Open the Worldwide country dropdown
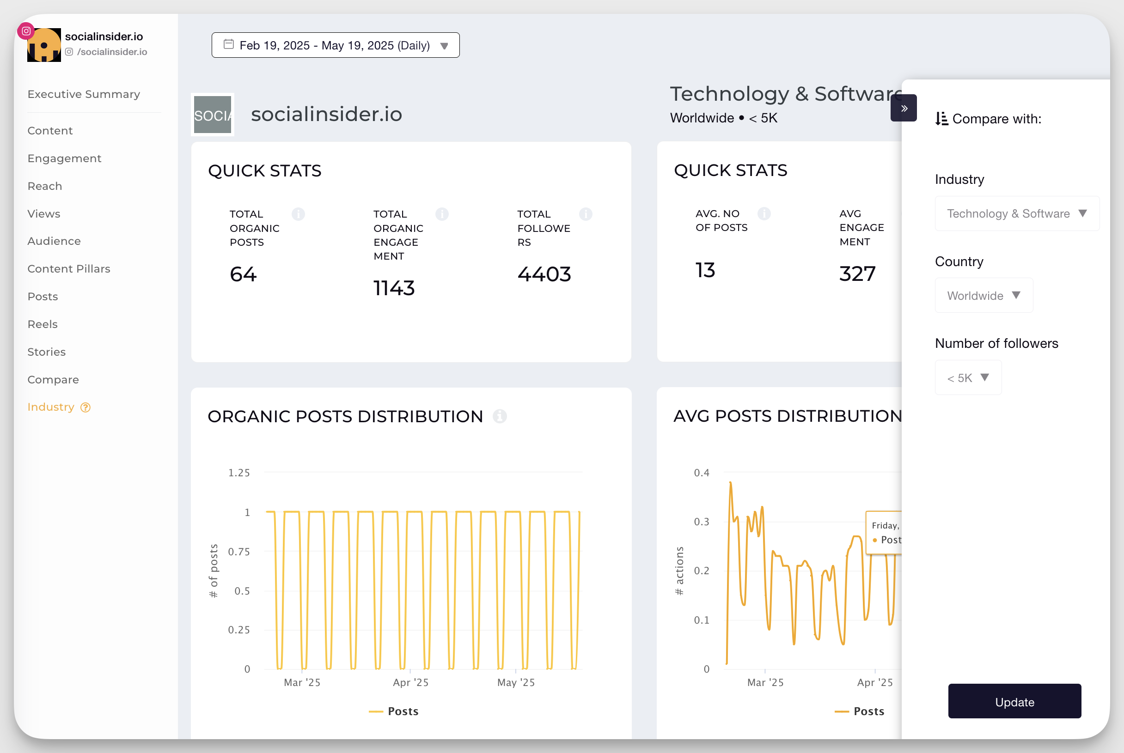This screenshot has height=753, width=1124. (x=983, y=295)
